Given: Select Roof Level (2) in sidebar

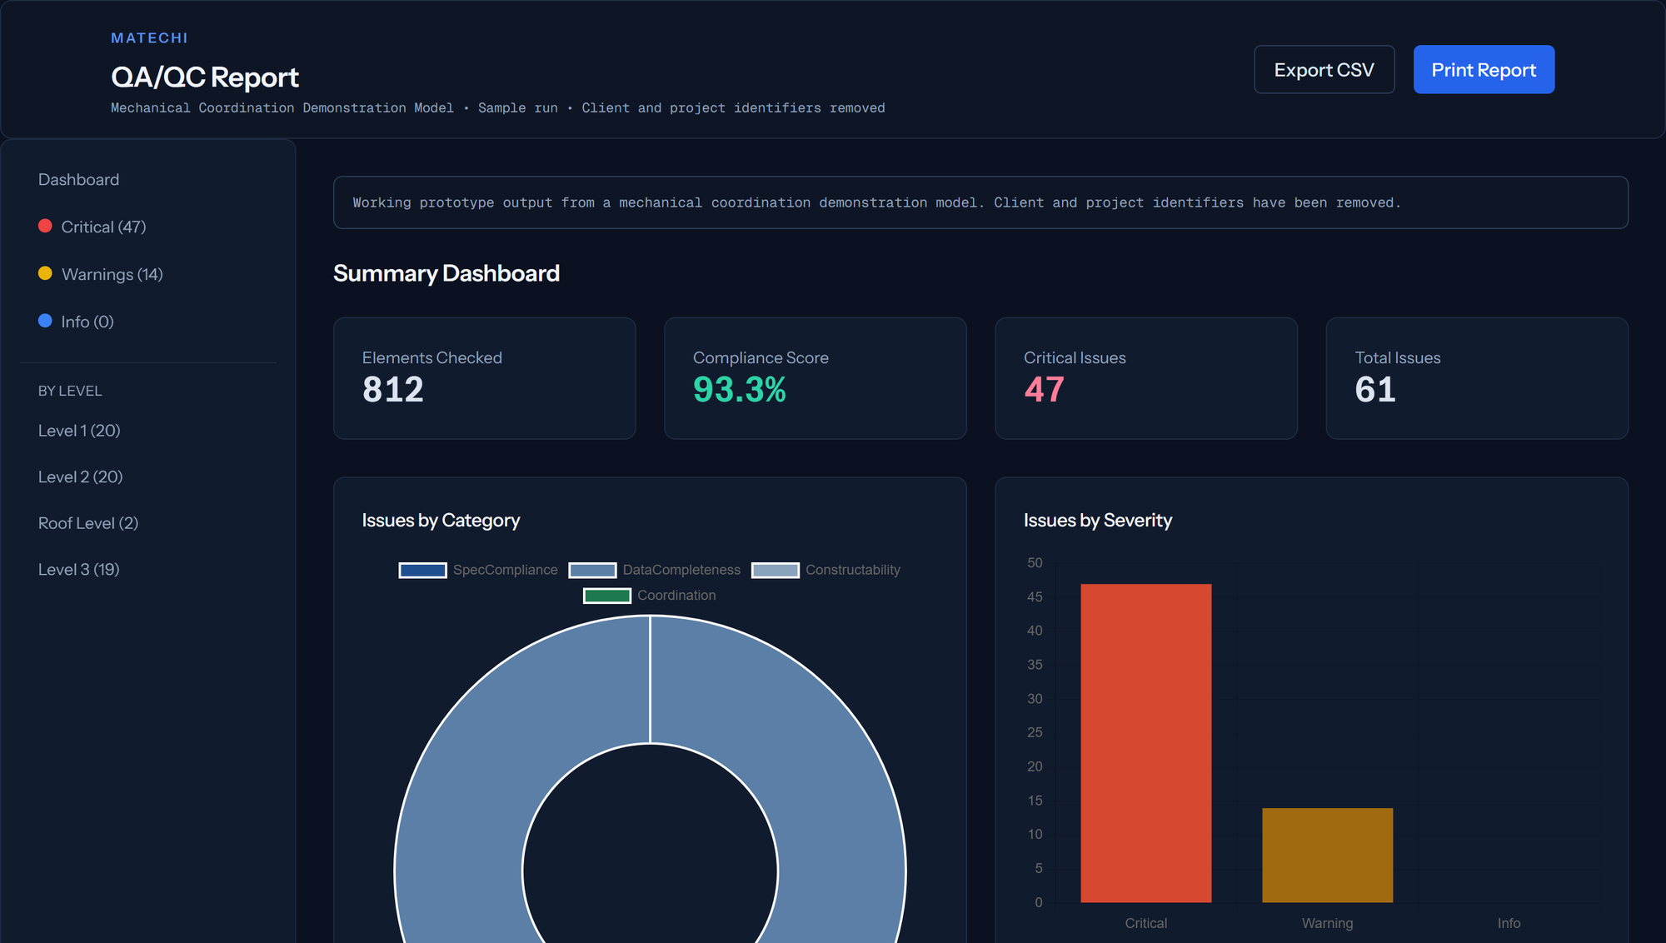Looking at the screenshot, I should click(x=88, y=523).
